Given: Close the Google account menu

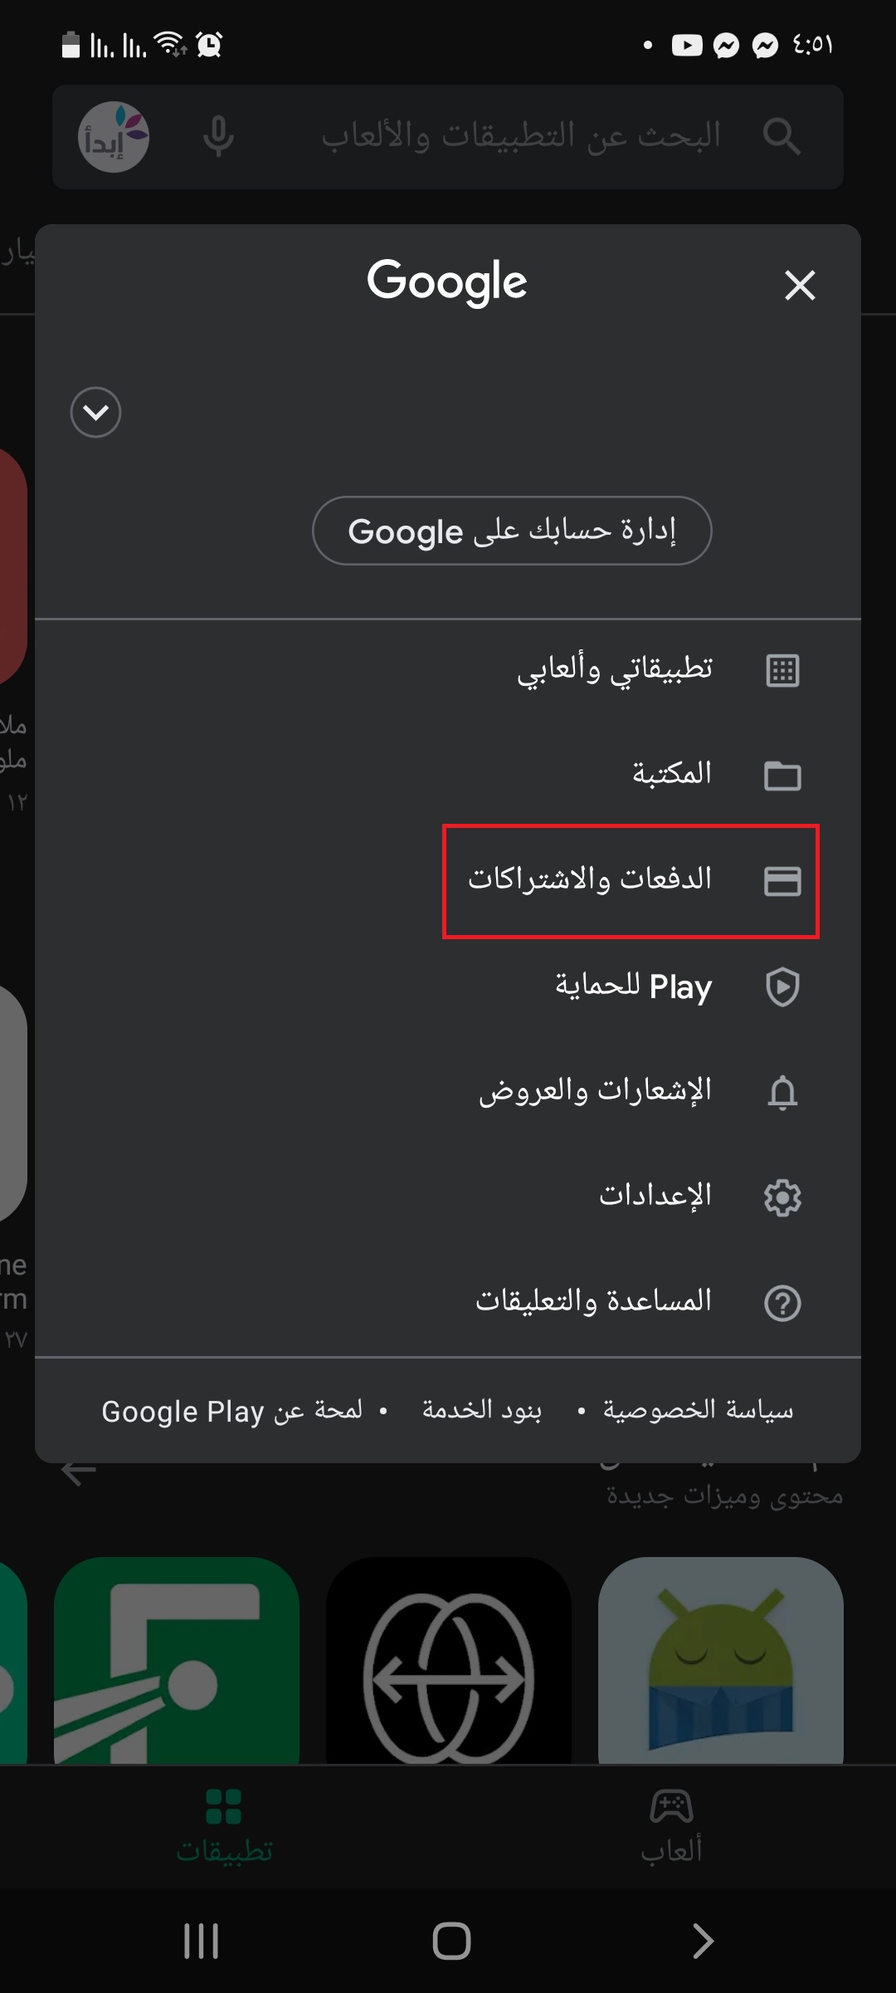Looking at the screenshot, I should [x=800, y=285].
